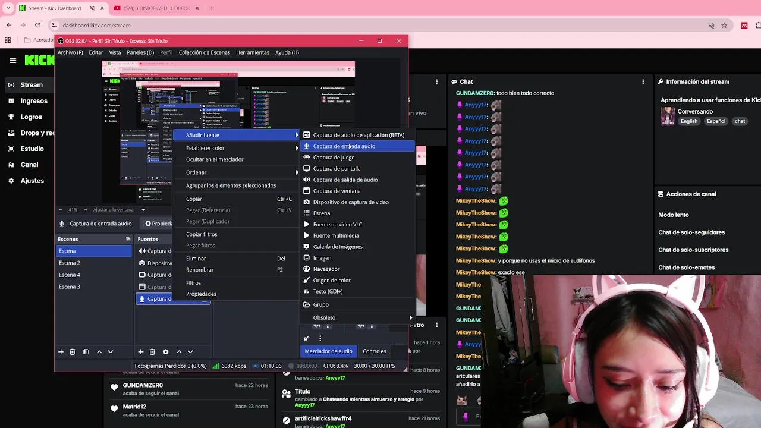
Task: Open Chrome apps grid in bookmarks bar
Action: point(8,40)
